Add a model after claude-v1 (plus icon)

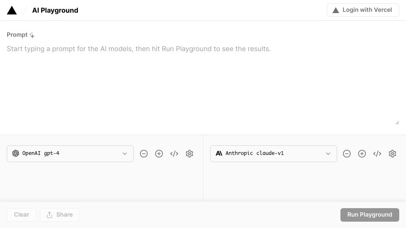(362, 154)
